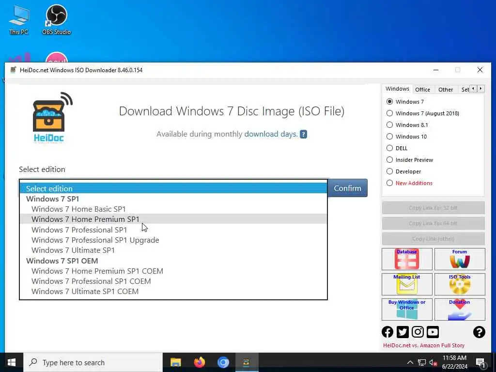Viewport: 496px width, 372px height.
Task: Show hidden system tray icons
Action: pos(410,362)
